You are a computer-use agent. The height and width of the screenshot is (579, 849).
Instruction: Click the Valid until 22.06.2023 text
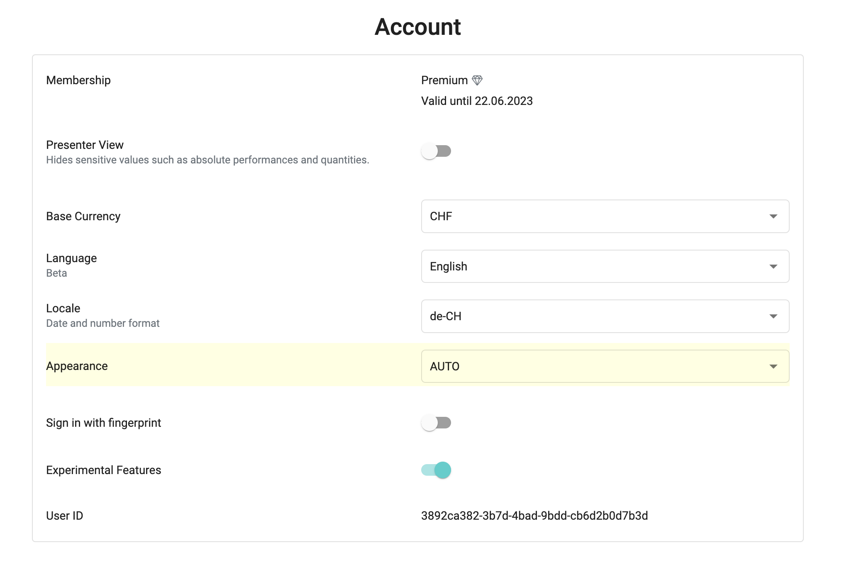[477, 101]
